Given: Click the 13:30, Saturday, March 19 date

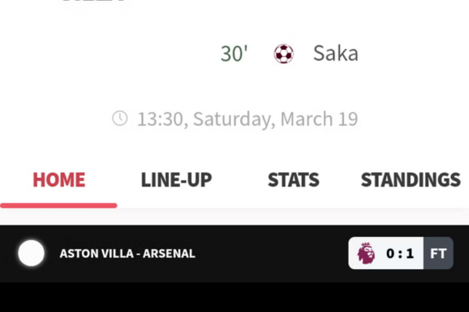Looking at the screenshot, I should [x=247, y=119].
